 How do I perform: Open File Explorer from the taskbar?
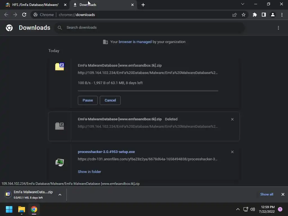(x=21, y=209)
